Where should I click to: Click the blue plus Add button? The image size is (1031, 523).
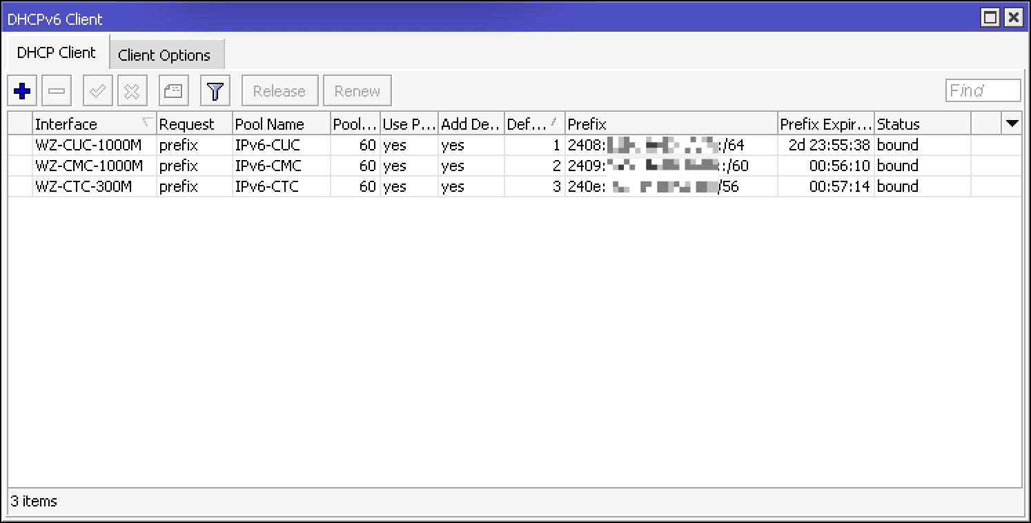click(22, 90)
